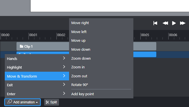The width and height of the screenshot is (189, 107).
Task: Open the Enter animations submenu
Action: [37, 94]
